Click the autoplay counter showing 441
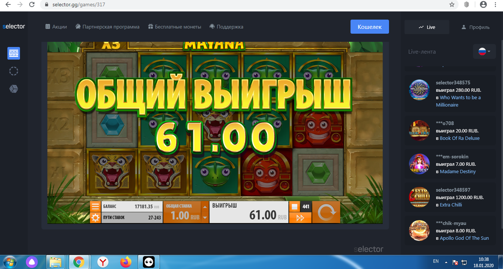 point(306,206)
